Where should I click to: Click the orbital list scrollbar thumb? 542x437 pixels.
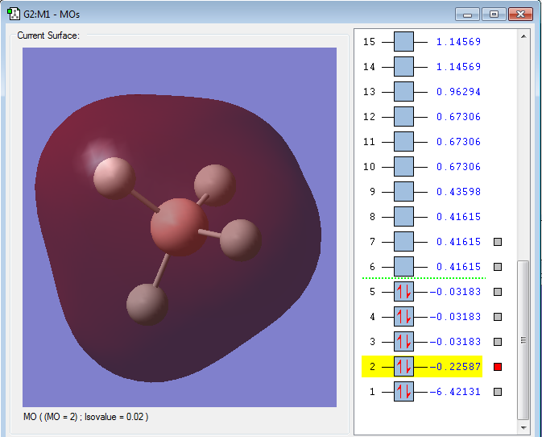(523, 339)
